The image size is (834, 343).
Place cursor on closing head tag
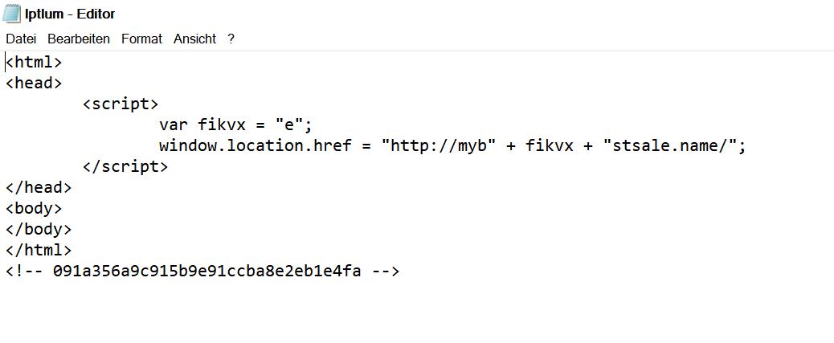[x=39, y=187]
